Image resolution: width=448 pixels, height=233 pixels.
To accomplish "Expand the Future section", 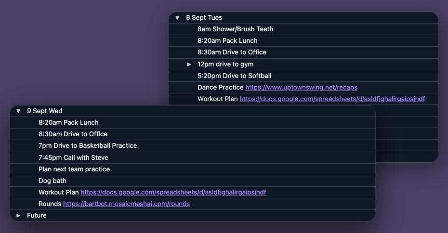I will 18,216.
